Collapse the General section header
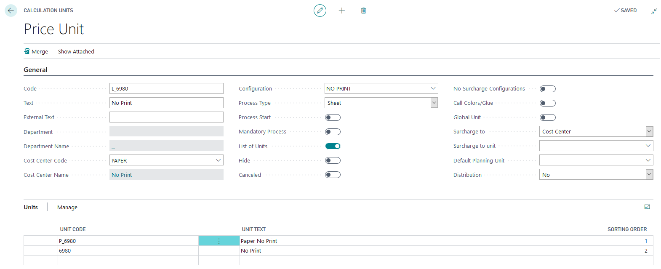 [x=35, y=70]
